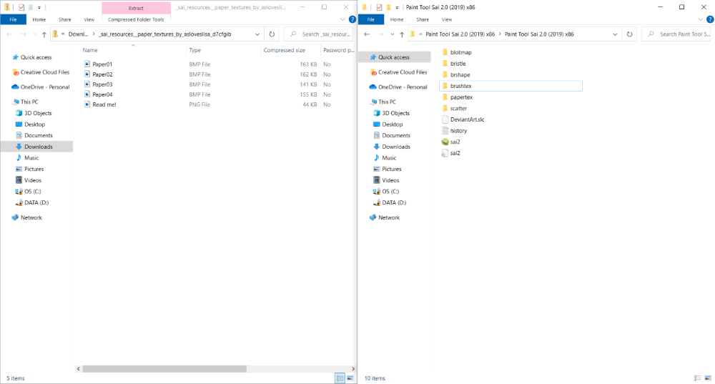Open address bar history dropdown in right window
715x384 pixels.
pyautogui.click(x=616, y=34)
